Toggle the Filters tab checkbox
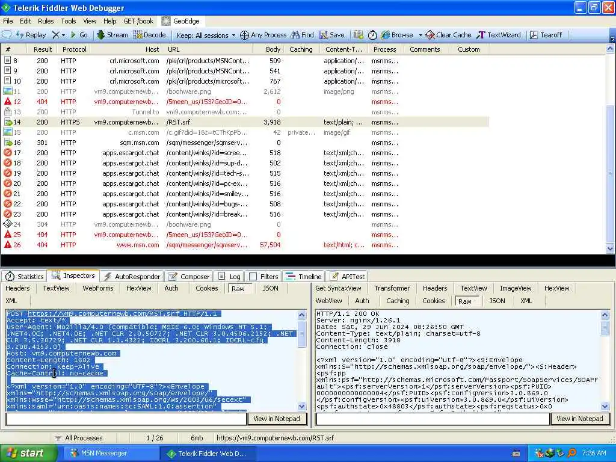Screen dimensions: 616x462 click(x=253, y=277)
